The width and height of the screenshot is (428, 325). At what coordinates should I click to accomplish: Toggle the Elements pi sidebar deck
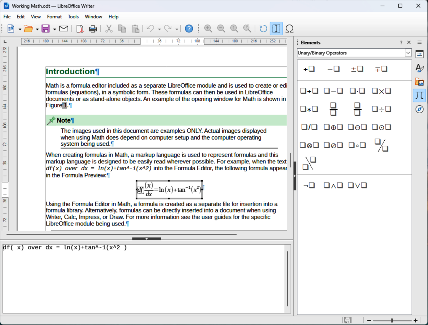pyautogui.click(x=419, y=95)
